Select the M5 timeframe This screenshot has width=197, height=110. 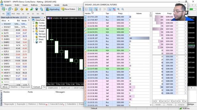click(x=8, y=14)
